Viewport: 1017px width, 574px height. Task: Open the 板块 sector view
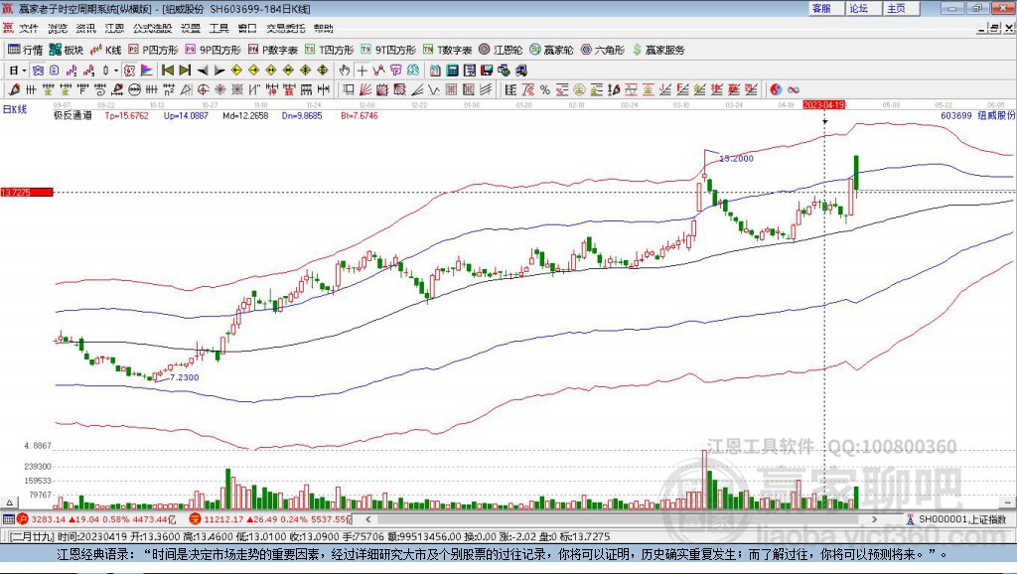67,50
